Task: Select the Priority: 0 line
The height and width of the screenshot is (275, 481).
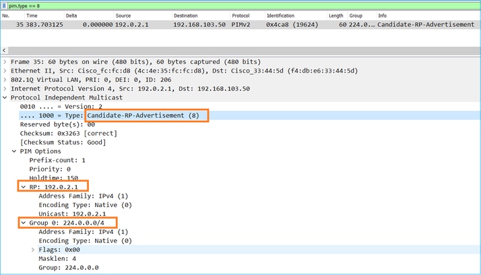Action: click(50, 169)
